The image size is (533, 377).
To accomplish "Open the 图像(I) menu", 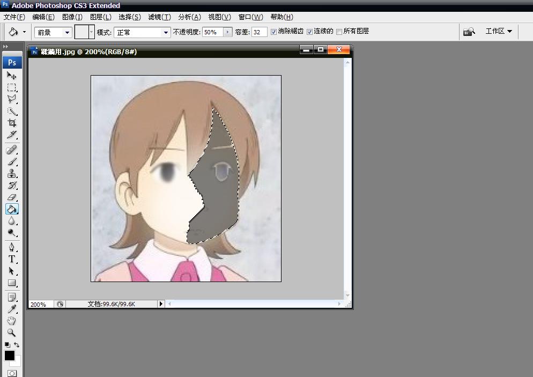I will [x=72, y=17].
